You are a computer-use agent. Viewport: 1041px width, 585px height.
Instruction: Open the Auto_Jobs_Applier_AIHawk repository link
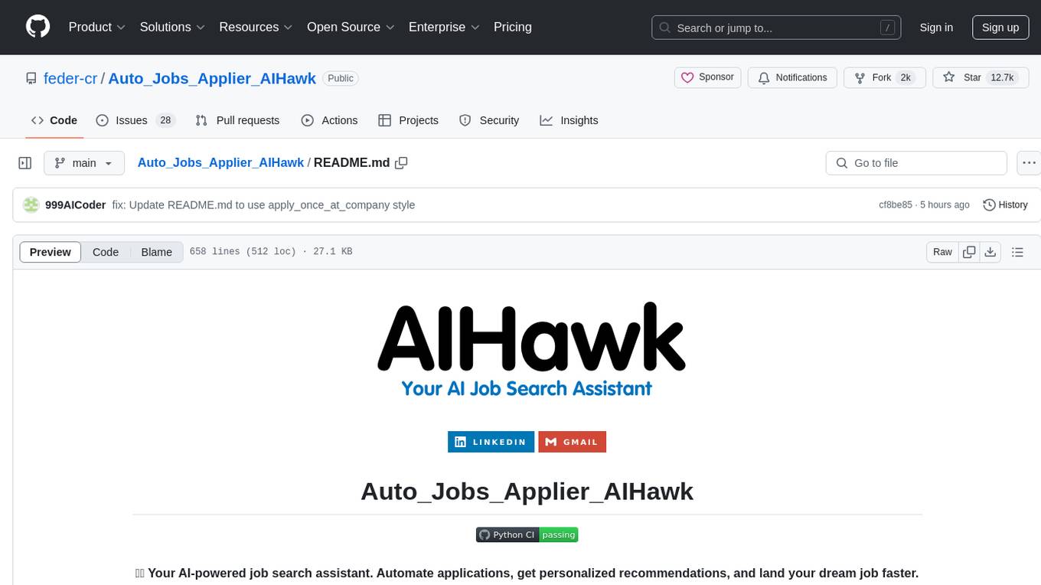[x=212, y=78]
